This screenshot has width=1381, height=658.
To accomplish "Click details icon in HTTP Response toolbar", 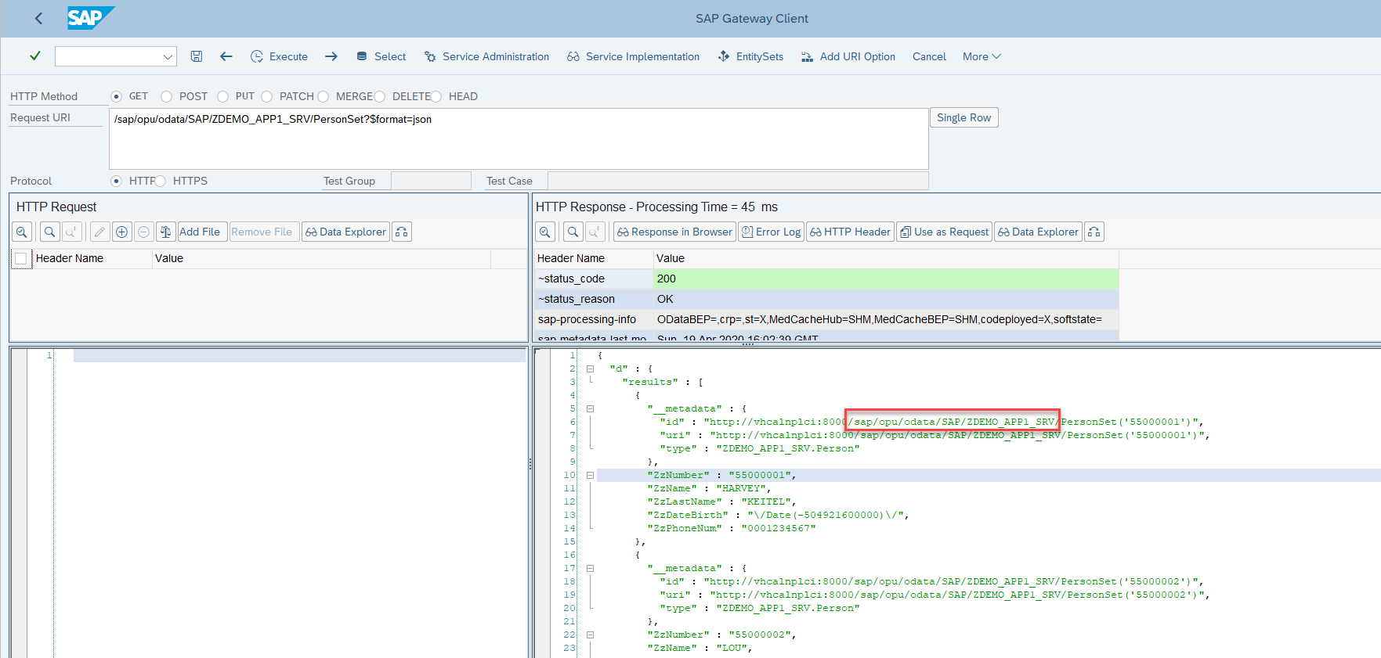I will (x=545, y=232).
